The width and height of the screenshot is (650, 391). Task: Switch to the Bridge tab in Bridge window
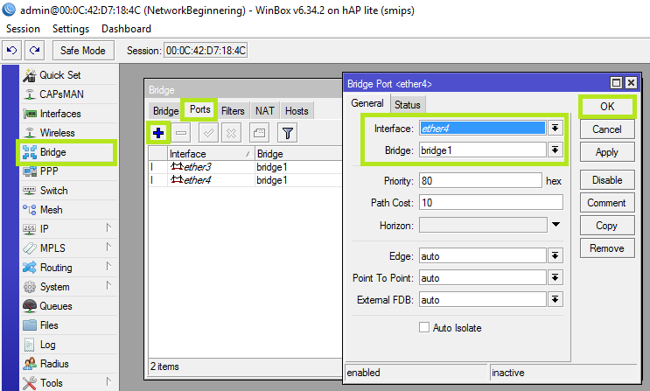pyautogui.click(x=166, y=111)
